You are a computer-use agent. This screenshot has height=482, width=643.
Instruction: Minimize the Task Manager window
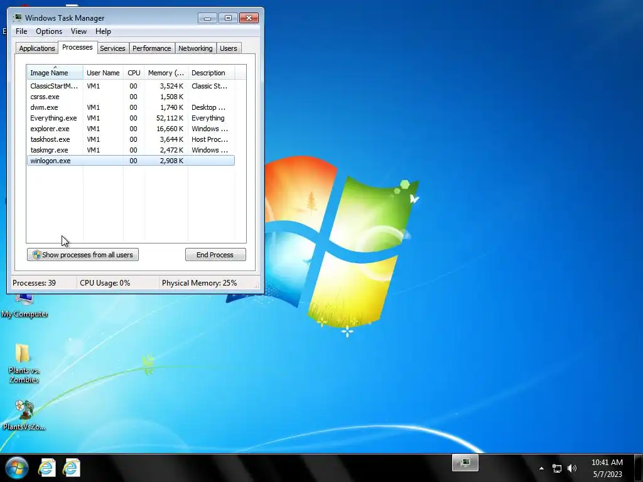pos(207,18)
